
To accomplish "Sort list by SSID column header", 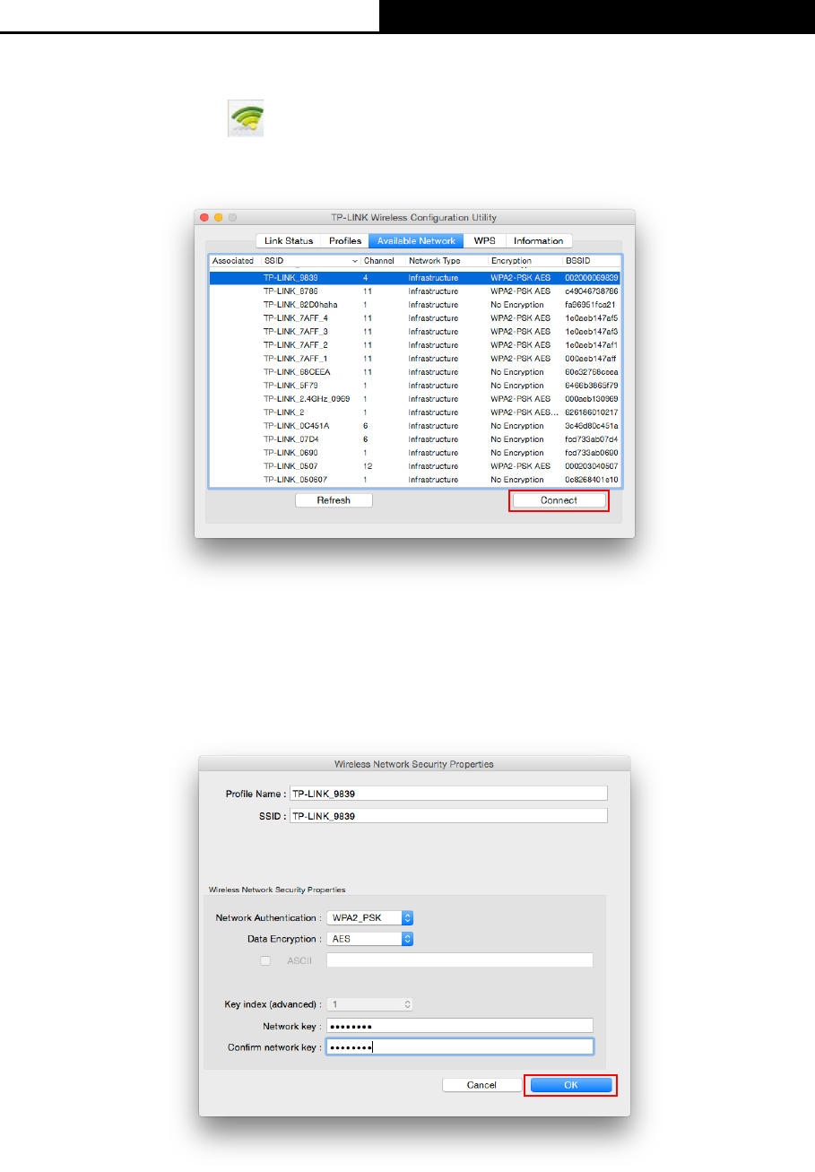I will [x=310, y=260].
